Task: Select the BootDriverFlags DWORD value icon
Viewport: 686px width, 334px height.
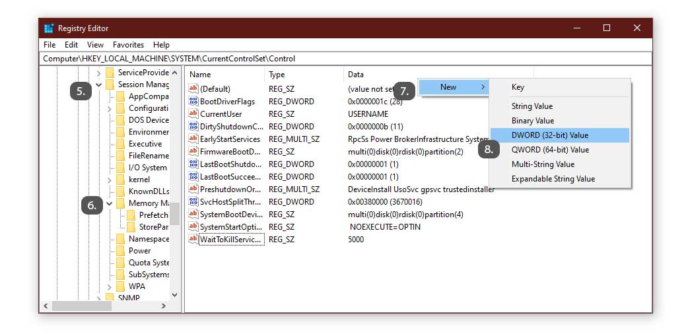Action: [x=193, y=102]
